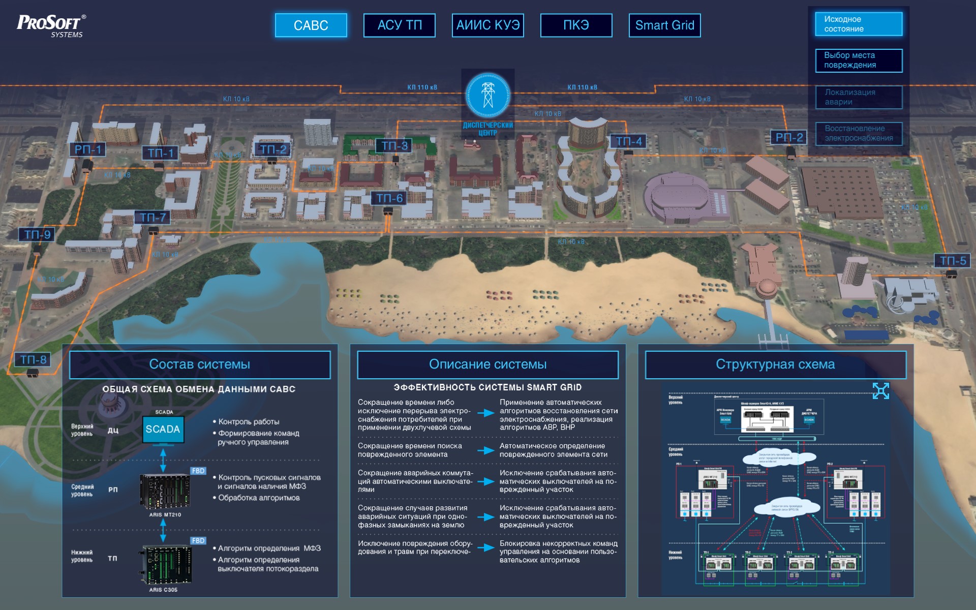Open the АИИС КУЭ tab

[487, 25]
